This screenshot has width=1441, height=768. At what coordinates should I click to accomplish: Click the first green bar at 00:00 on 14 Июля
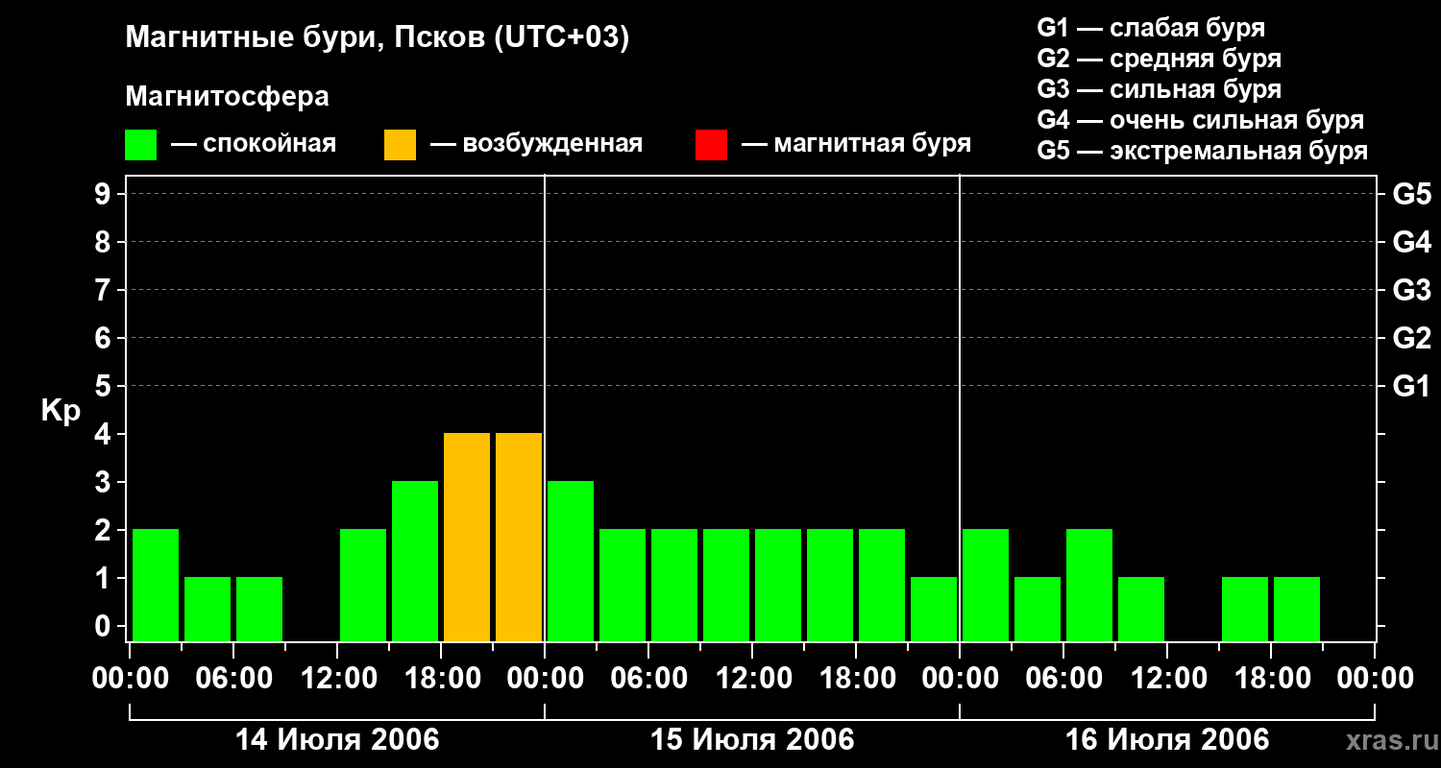click(156, 585)
